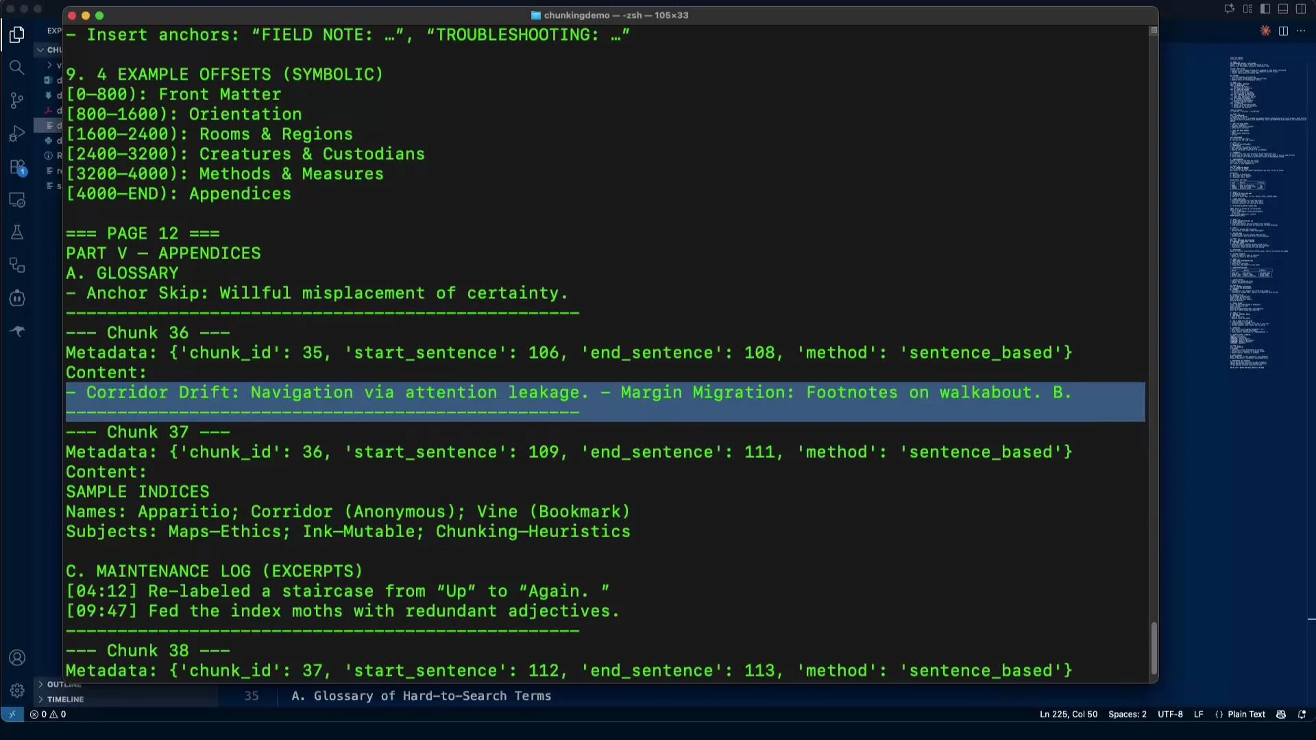Click the '[09:47] Fed the index moths' line

click(x=343, y=611)
